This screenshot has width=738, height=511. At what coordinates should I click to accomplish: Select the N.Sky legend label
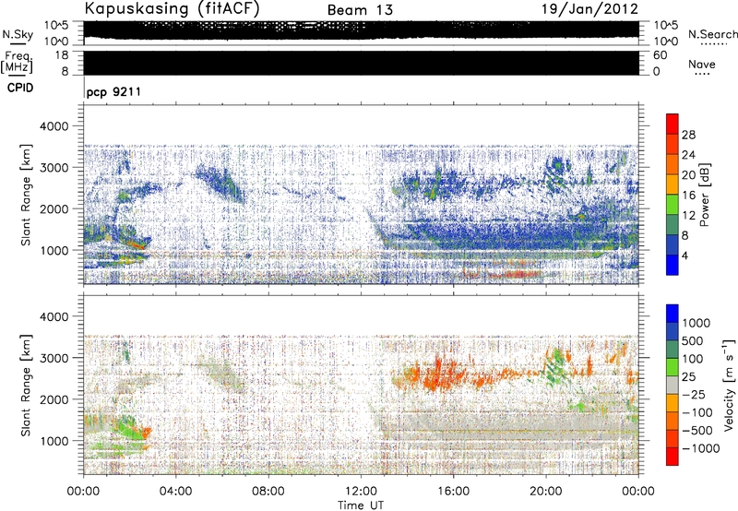click(18, 34)
